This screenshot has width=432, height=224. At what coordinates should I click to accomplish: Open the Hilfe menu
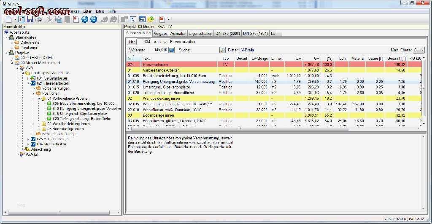click(112, 11)
